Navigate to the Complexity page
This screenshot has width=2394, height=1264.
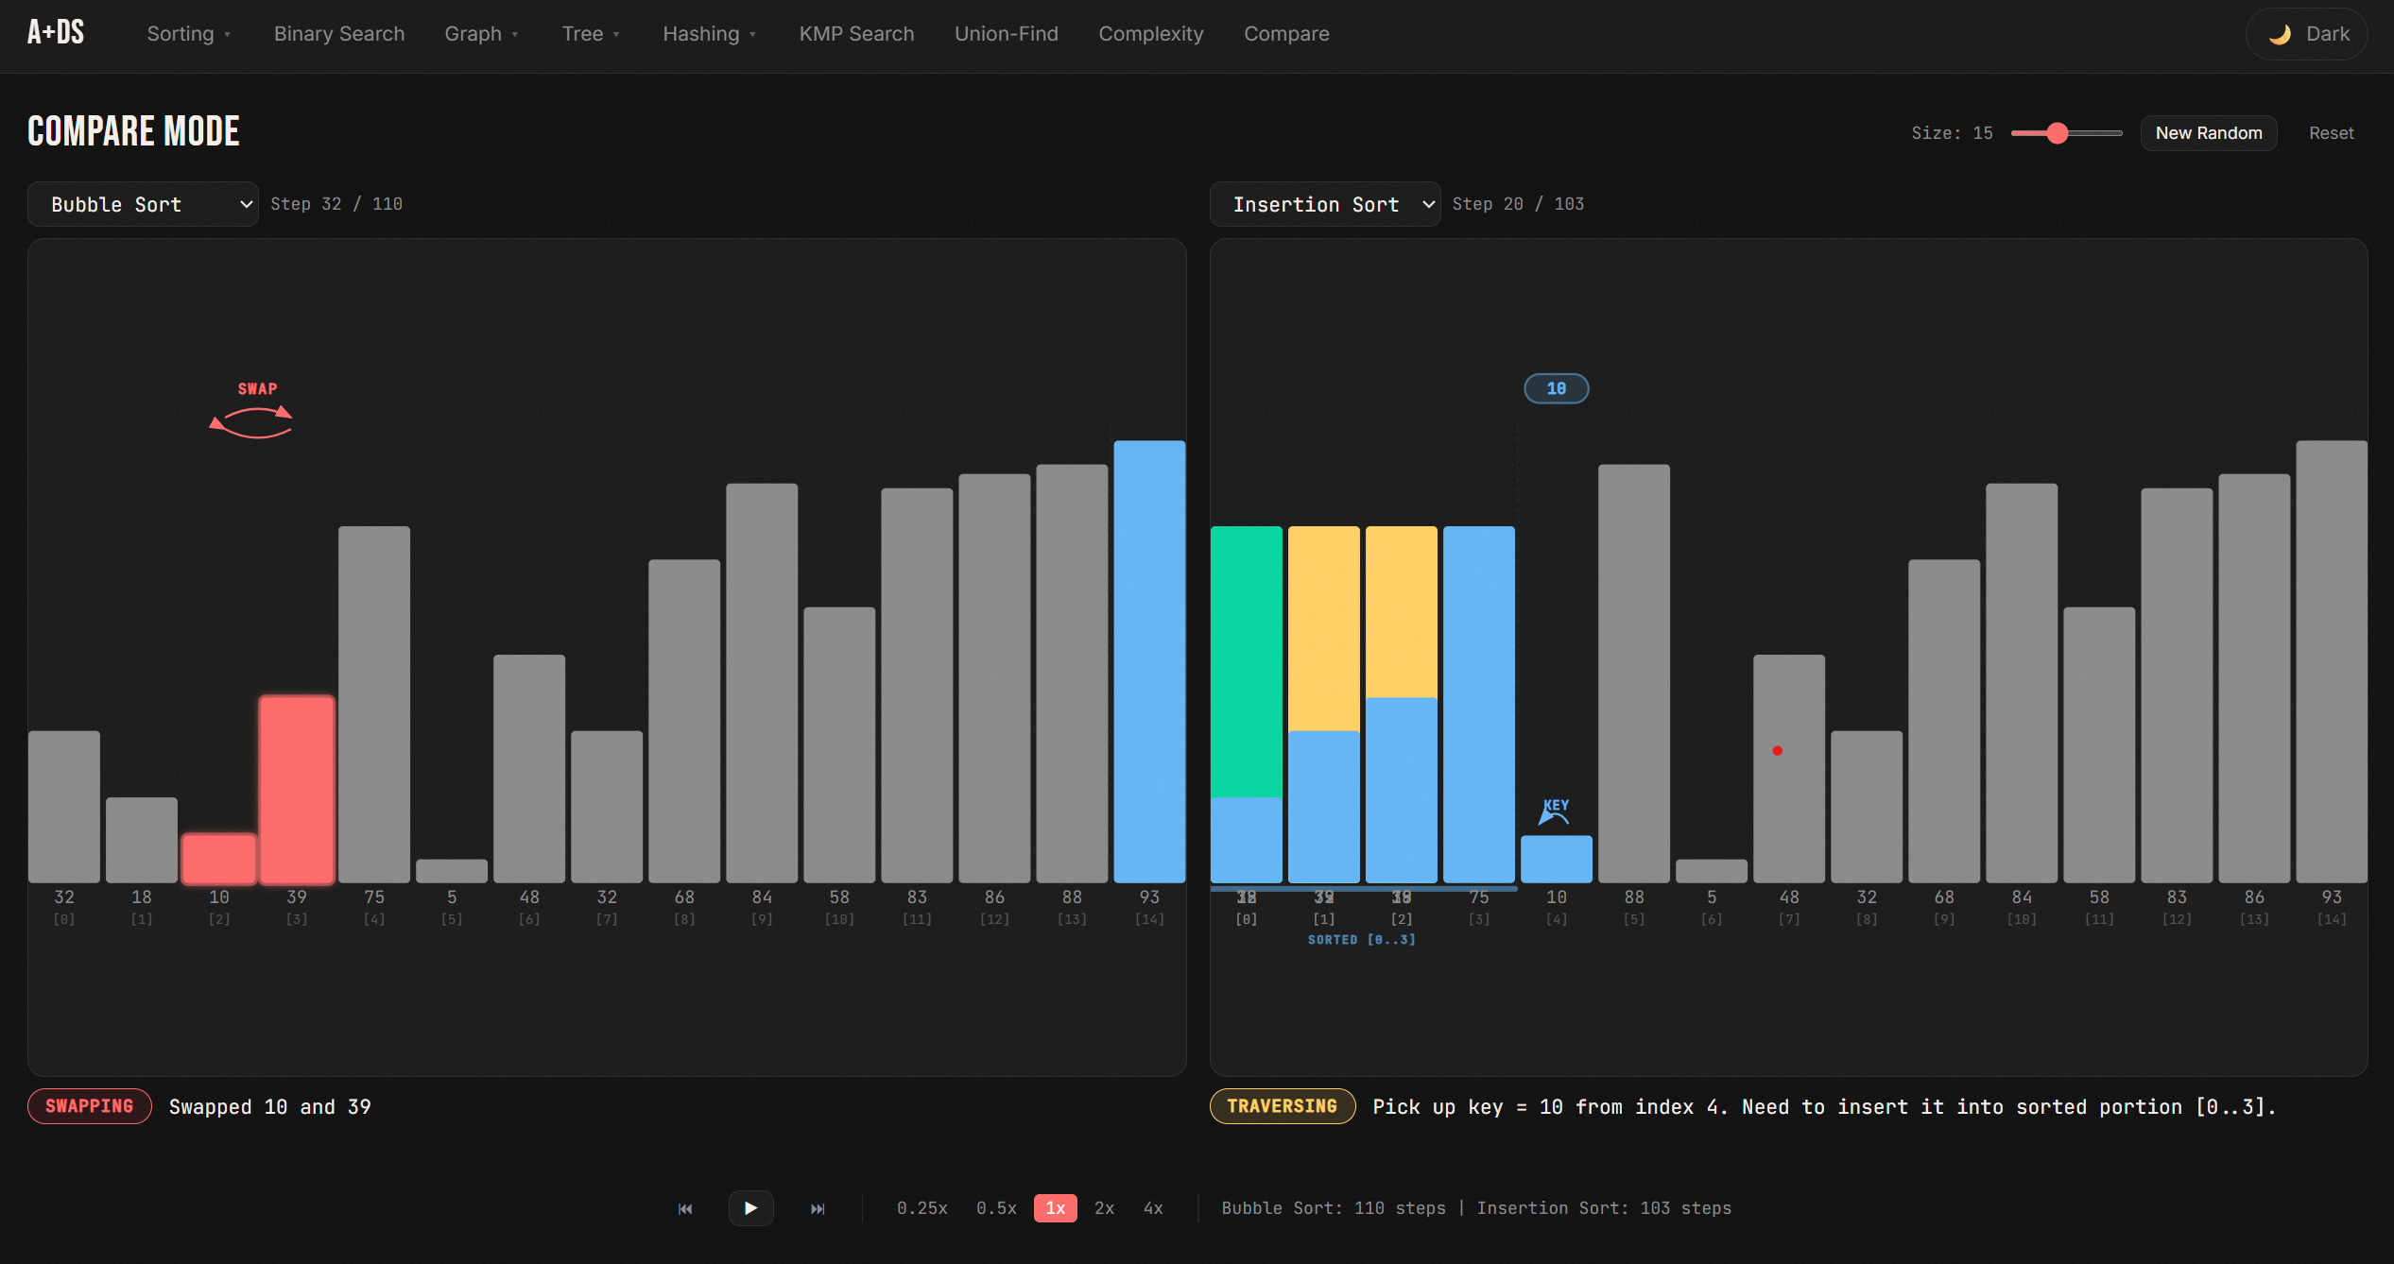point(1150,33)
